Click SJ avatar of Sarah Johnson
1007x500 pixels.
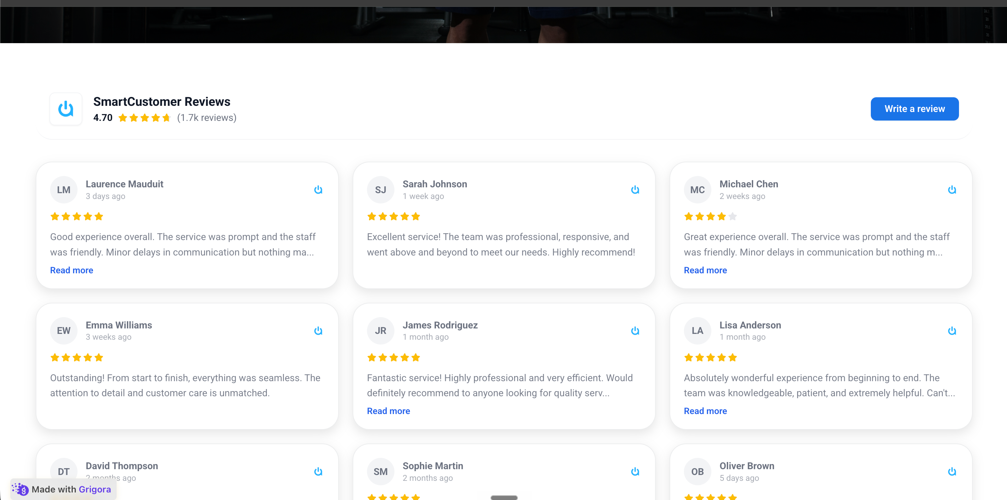(380, 190)
